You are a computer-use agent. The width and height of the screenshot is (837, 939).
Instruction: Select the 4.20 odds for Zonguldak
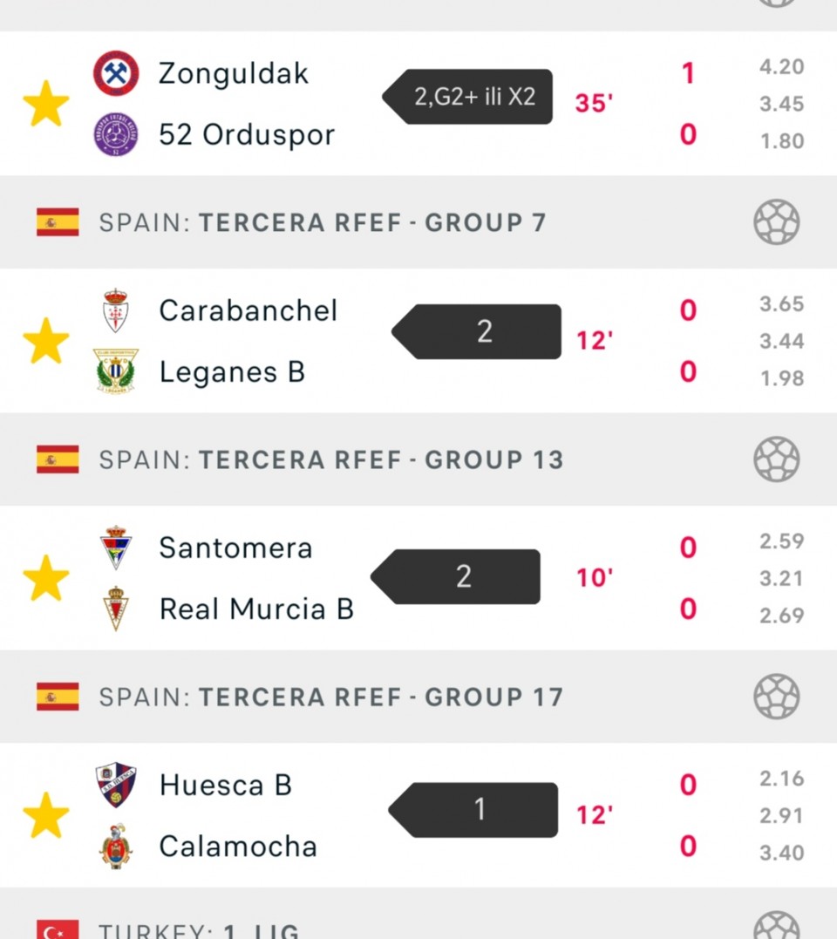pyautogui.click(x=781, y=67)
